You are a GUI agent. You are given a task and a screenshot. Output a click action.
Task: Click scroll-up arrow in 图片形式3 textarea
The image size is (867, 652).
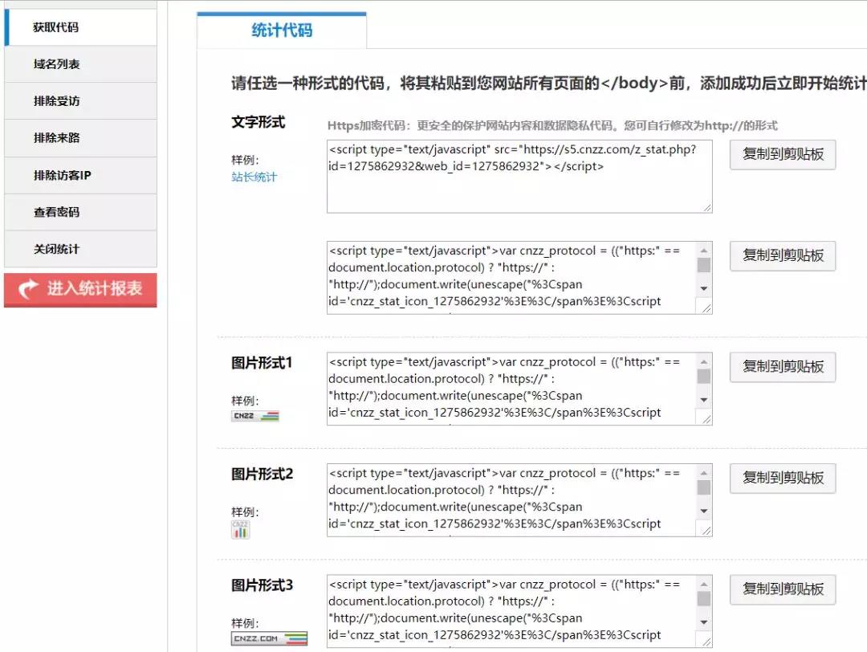tap(703, 584)
